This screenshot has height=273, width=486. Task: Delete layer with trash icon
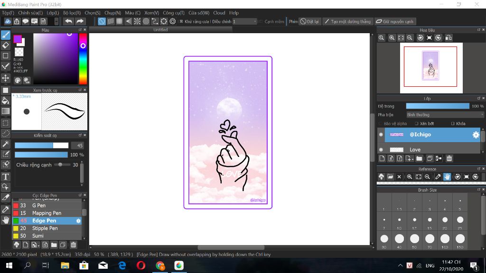[x=449, y=158]
